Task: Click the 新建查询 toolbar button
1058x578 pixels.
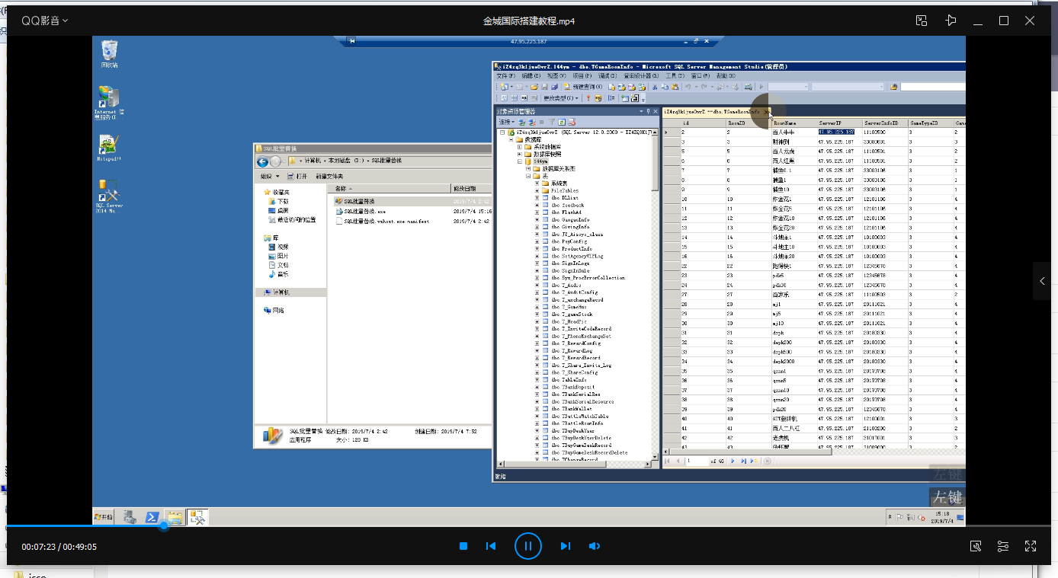Action: tap(585, 87)
